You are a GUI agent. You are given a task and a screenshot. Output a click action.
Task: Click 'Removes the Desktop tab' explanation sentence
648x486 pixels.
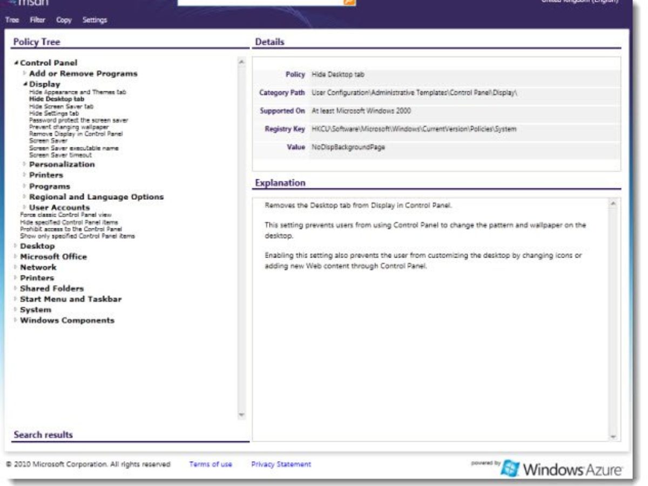coord(357,206)
